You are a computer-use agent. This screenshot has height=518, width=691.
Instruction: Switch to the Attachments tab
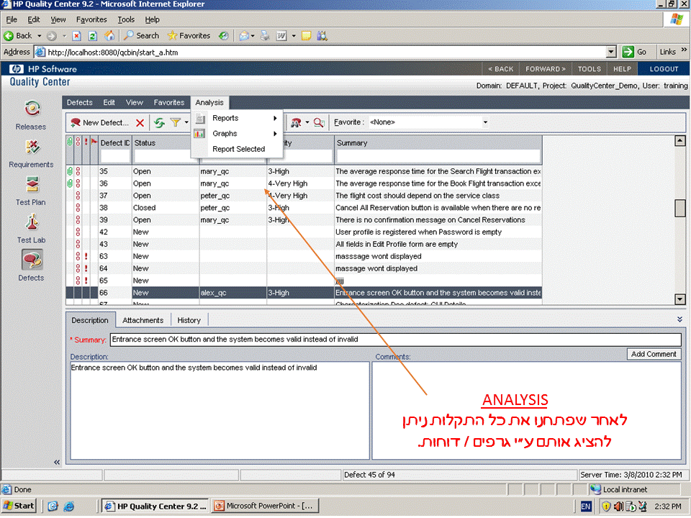coord(143,321)
